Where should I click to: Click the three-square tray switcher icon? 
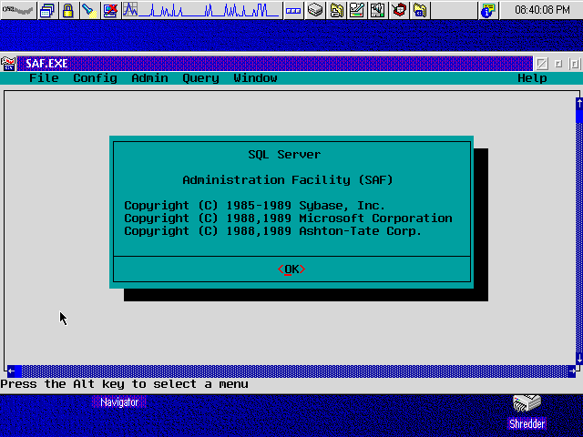pos(293,10)
